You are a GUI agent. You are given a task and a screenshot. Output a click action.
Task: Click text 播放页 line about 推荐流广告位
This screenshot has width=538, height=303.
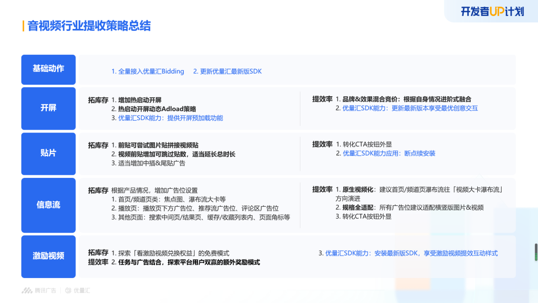tap(198, 208)
